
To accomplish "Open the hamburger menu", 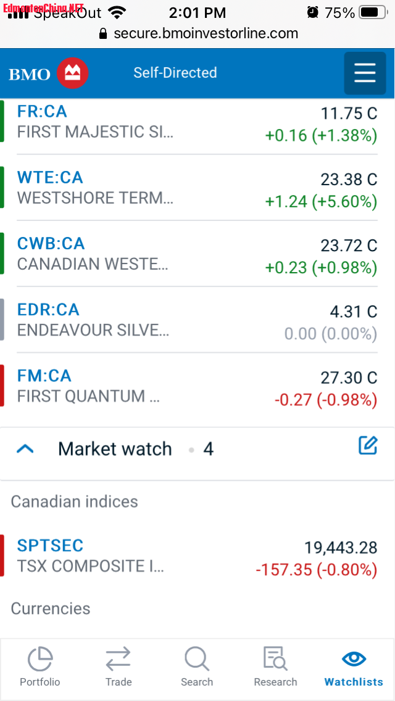I will 365,73.
